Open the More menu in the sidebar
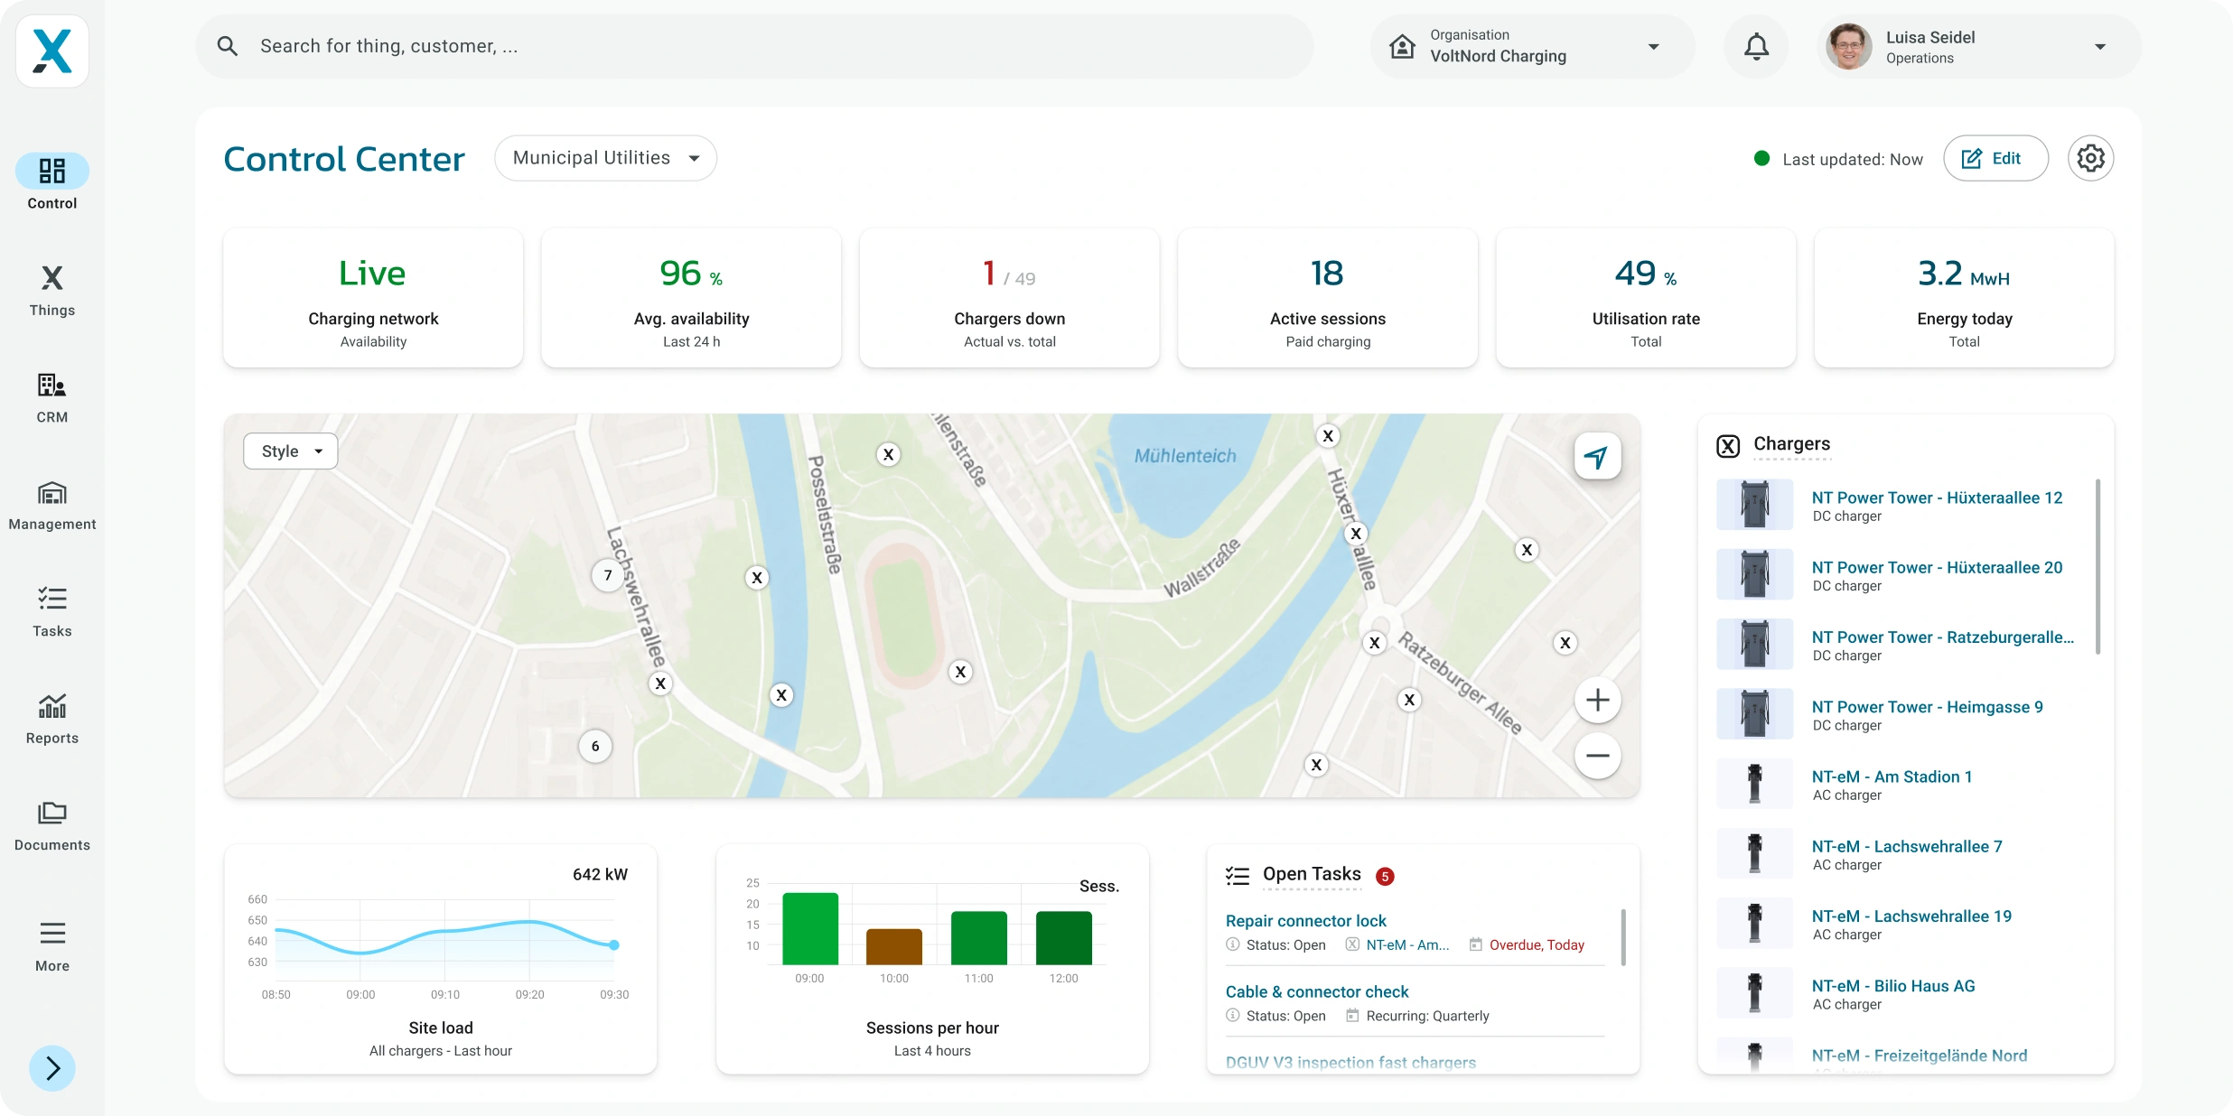2233x1116 pixels. point(52,945)
